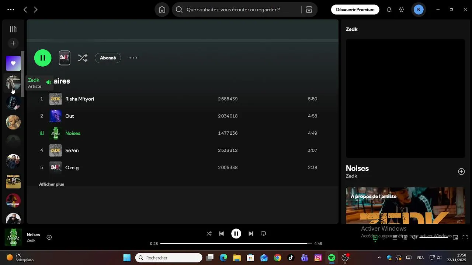Go back with the left arrow
This screenshot has height=265, width=472.
[x=25, y=10]
